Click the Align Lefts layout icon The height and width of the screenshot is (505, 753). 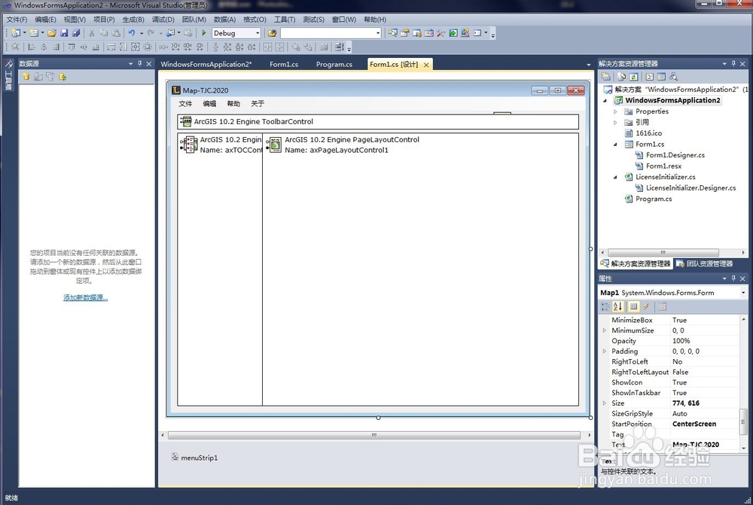tap(32, 47)
